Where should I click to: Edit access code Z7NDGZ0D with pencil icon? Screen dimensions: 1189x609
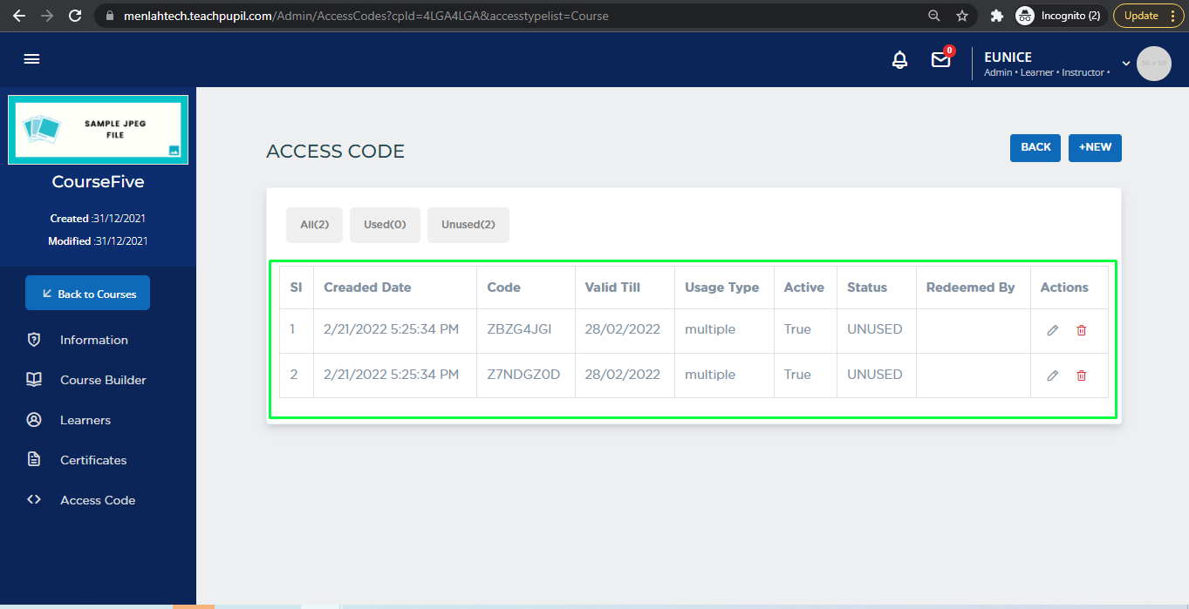pos(1053,376)
